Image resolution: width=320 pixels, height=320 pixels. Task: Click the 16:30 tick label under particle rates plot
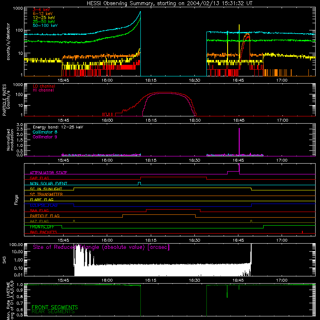tap(195, 120)
